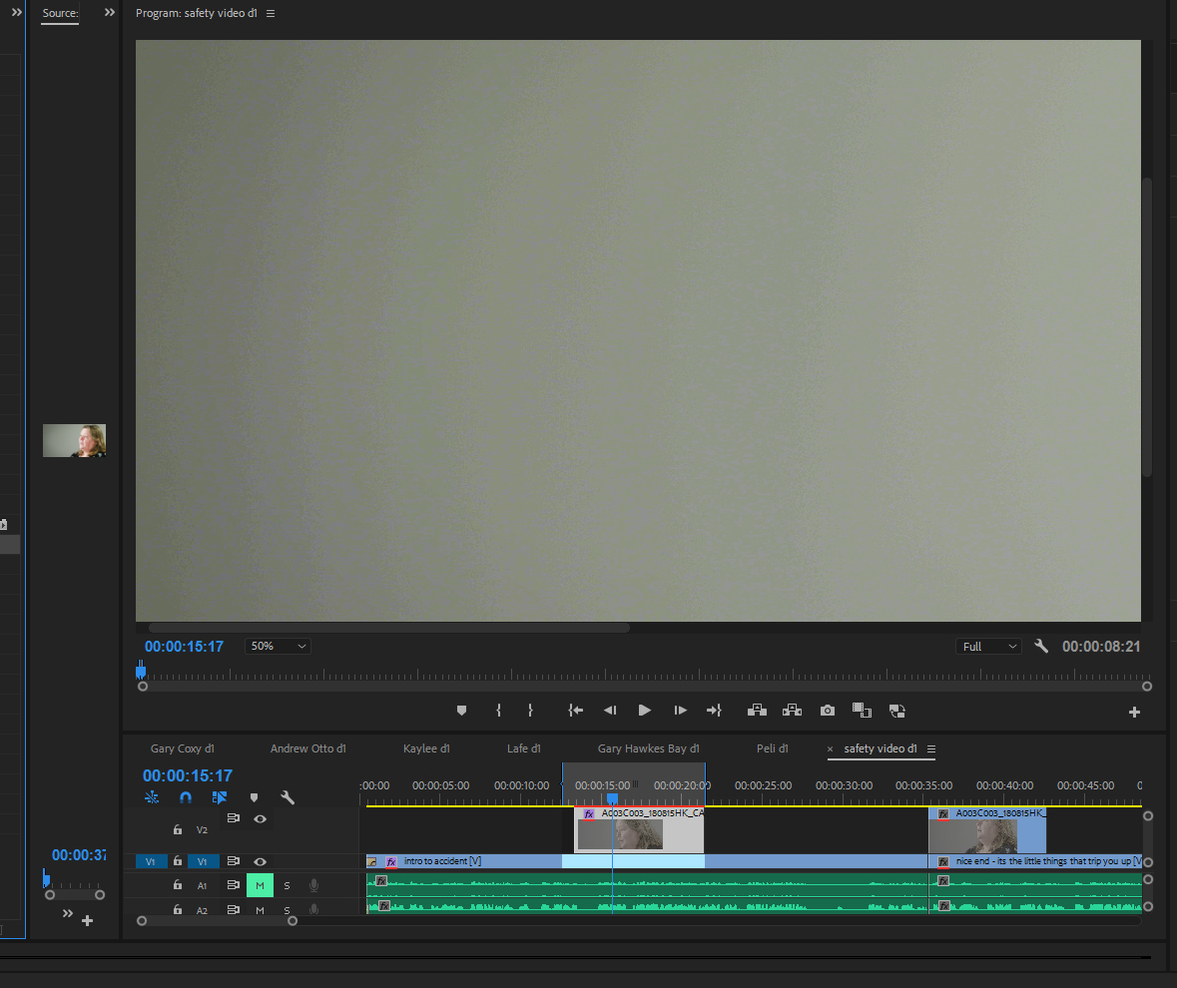Click woman thumbnail in Source panel
Image resolution: width=1177 pixels, height=988 pixels.
click(x=74, y=440)
